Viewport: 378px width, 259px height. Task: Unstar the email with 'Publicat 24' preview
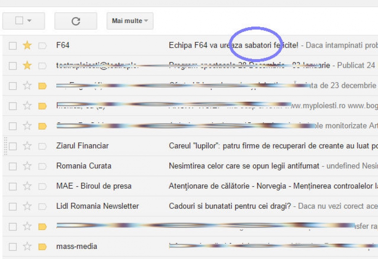[x=27, y=65]
